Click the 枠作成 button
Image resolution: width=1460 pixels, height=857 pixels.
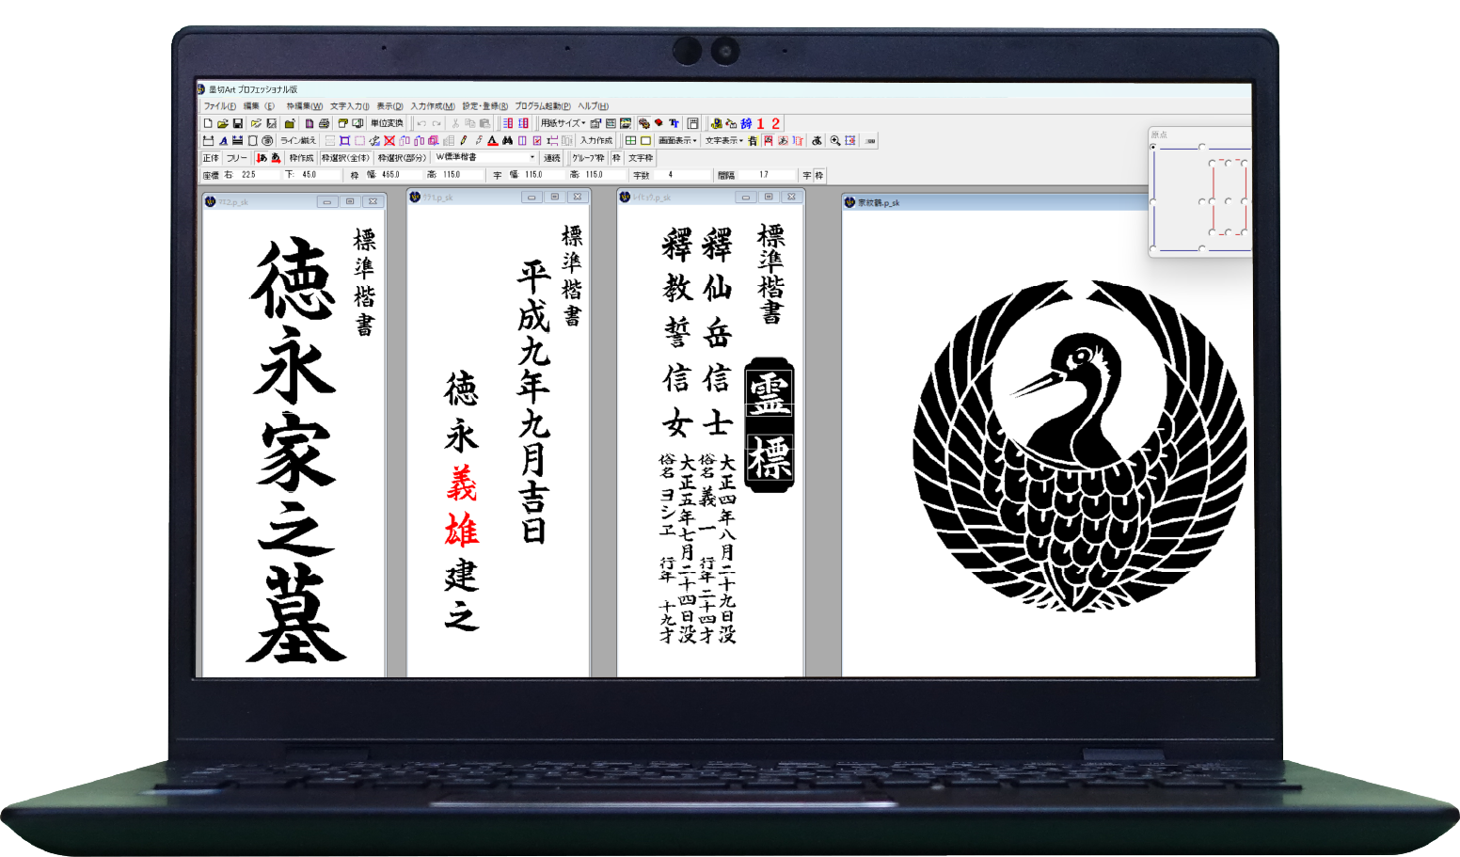[301, 158]
